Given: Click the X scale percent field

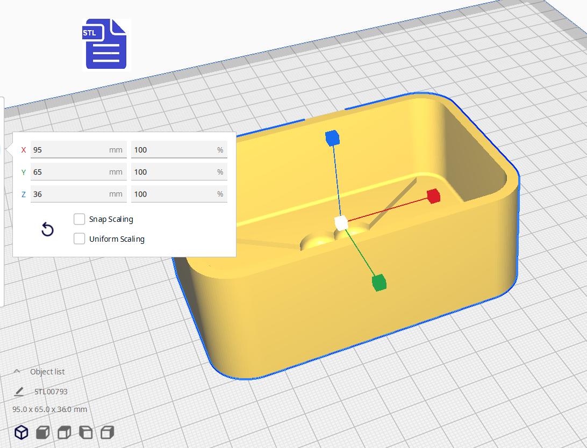Looking at the screenshot, I should [179, 149].
